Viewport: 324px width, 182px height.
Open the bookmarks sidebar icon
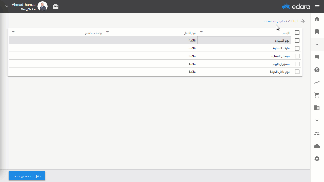point(317,32)
